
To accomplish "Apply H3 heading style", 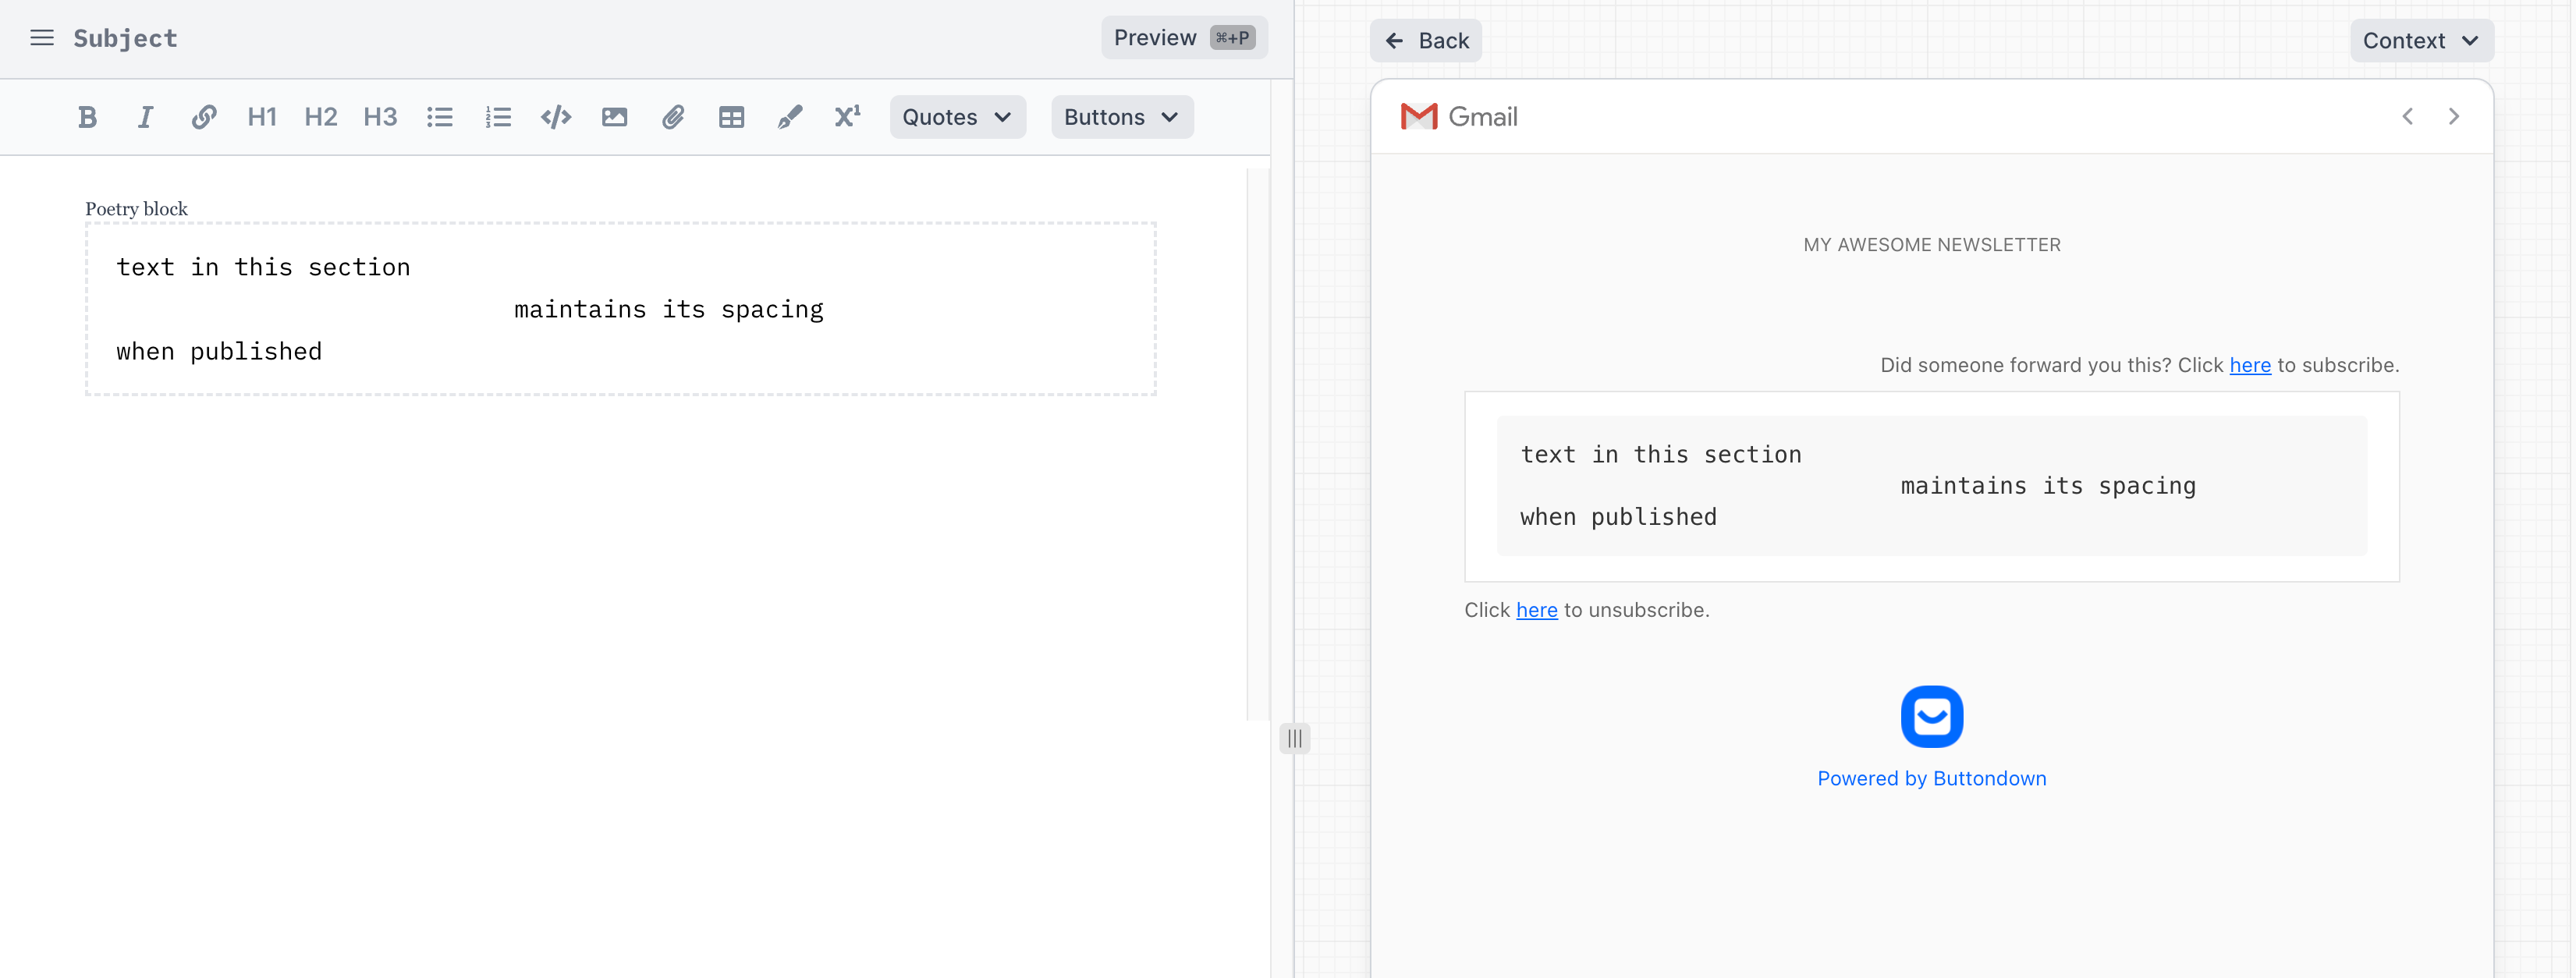I will tap(380, 117).
